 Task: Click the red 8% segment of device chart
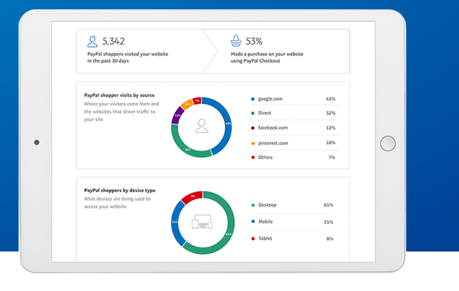pos(192,197)
